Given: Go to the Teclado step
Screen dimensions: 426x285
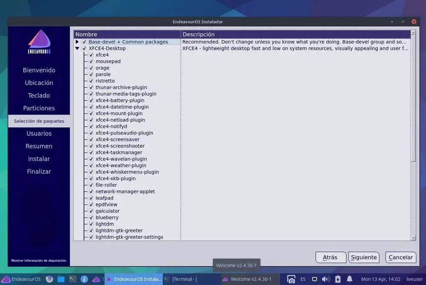Looking at the screenshot, I should click(x=39, y=95).
